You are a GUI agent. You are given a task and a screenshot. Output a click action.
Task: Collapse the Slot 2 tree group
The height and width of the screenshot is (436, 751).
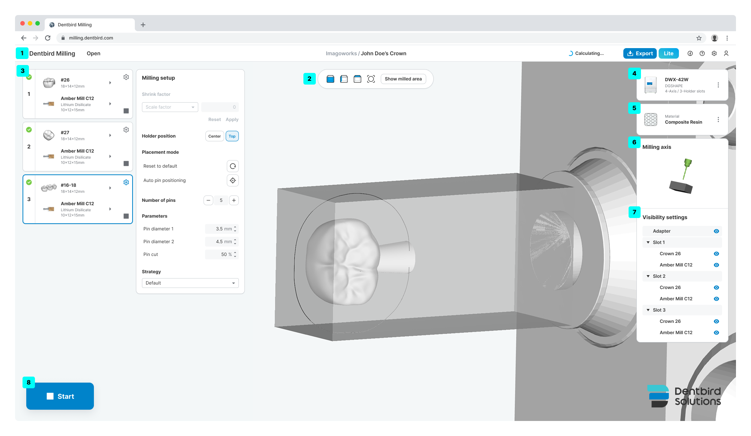pyautogui.click(x=648, y=276)
